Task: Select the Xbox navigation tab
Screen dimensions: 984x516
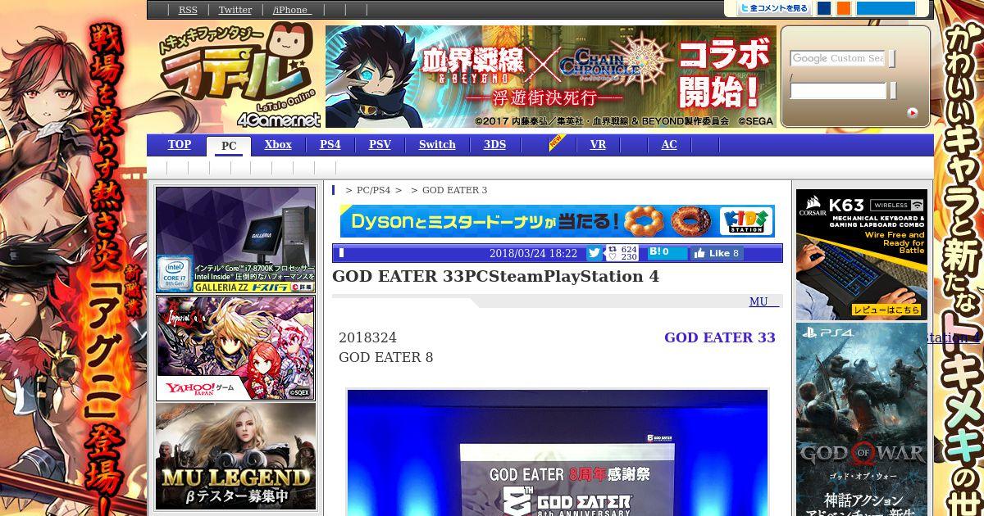Action: (x=278, y=145)
